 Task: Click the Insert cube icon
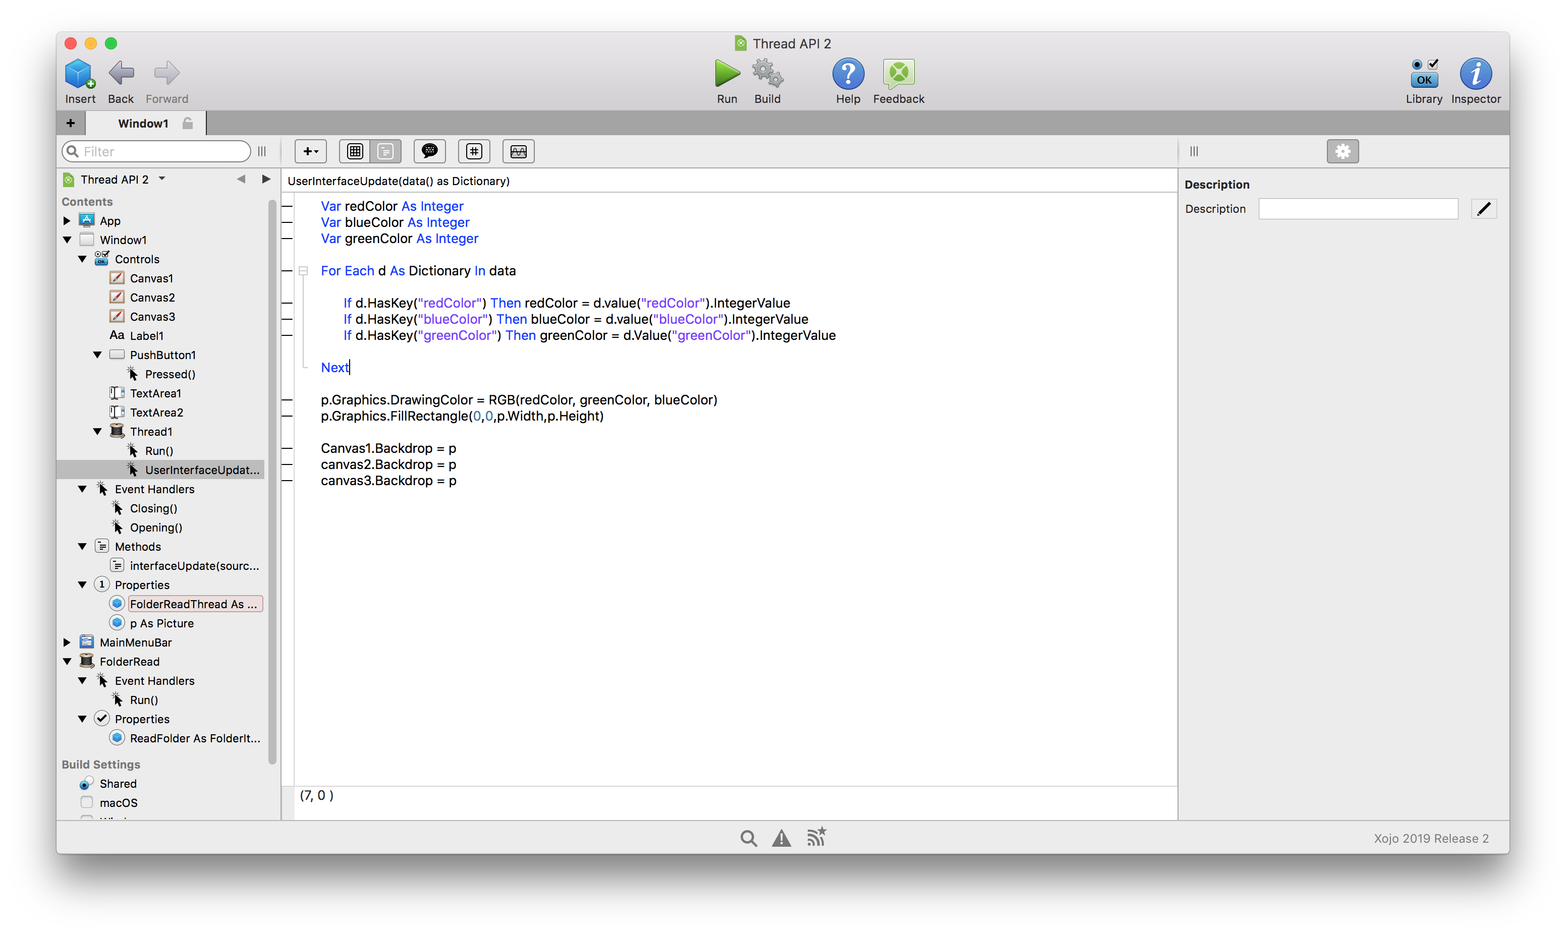(x=80, y=74)
